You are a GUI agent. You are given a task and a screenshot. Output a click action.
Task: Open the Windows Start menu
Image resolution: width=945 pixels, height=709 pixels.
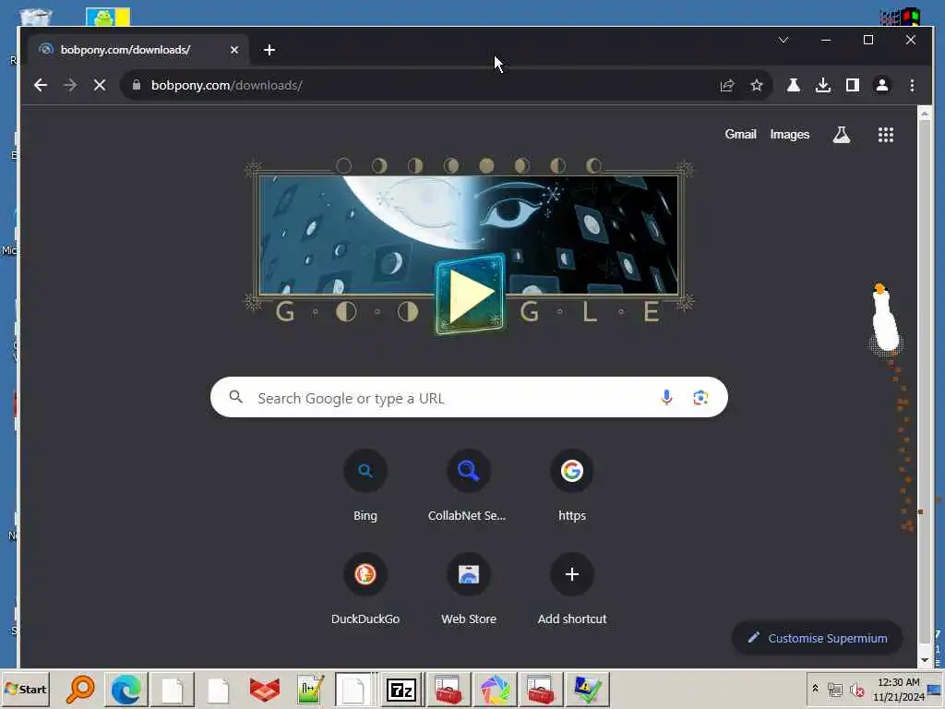(25, 689)
